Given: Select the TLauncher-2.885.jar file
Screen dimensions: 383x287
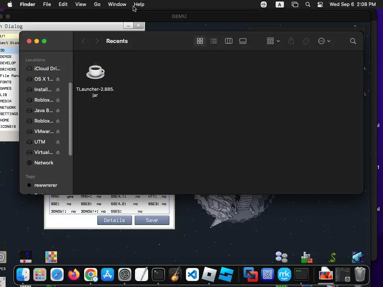Looking at the screenshot, I should point(95,81).
